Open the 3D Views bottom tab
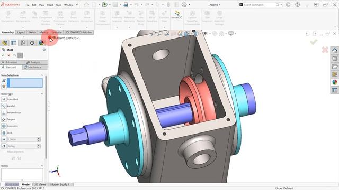Viewport: 339px width, 190px height. 40,184
